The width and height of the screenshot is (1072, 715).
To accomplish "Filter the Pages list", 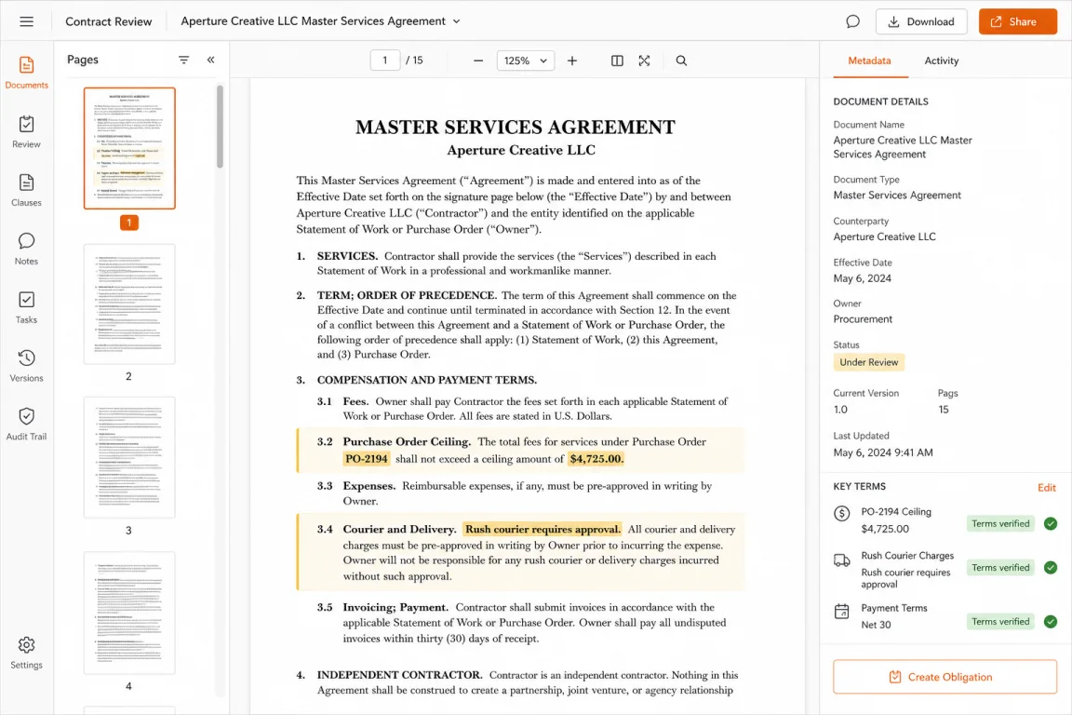I will [184, 61].
